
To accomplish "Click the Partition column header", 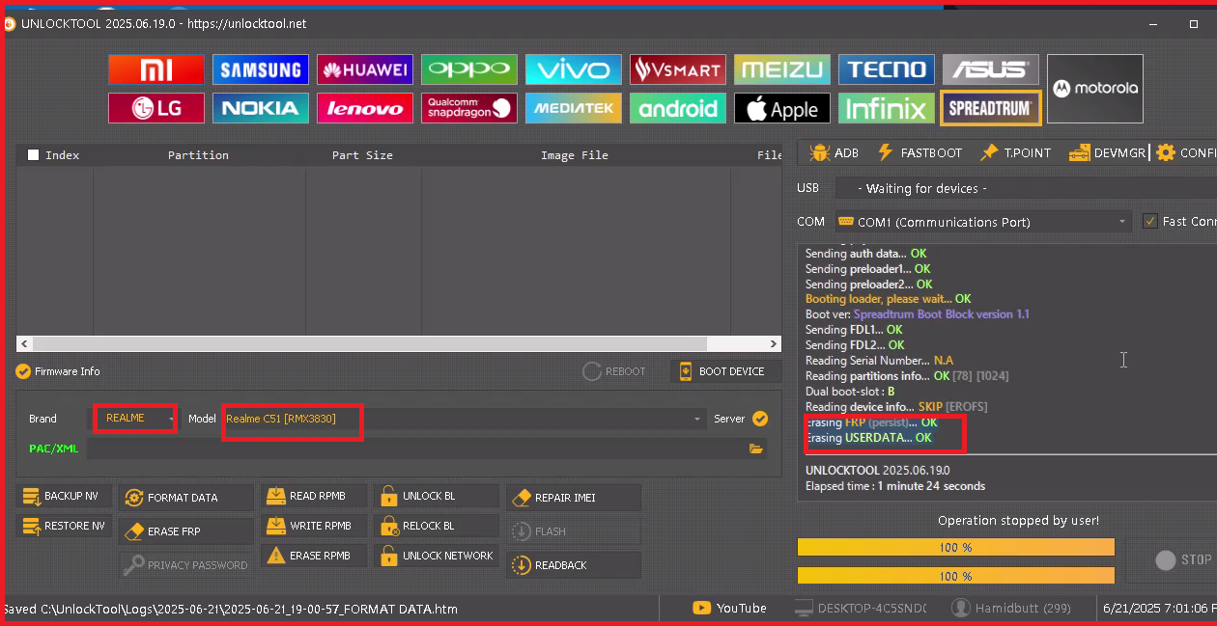I will tap(198, 155).
